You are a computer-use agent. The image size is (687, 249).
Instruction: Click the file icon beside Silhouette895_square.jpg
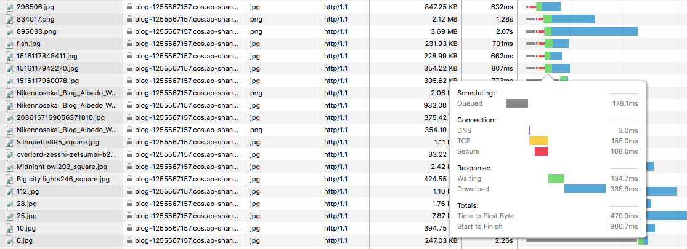tap(10, 142)
